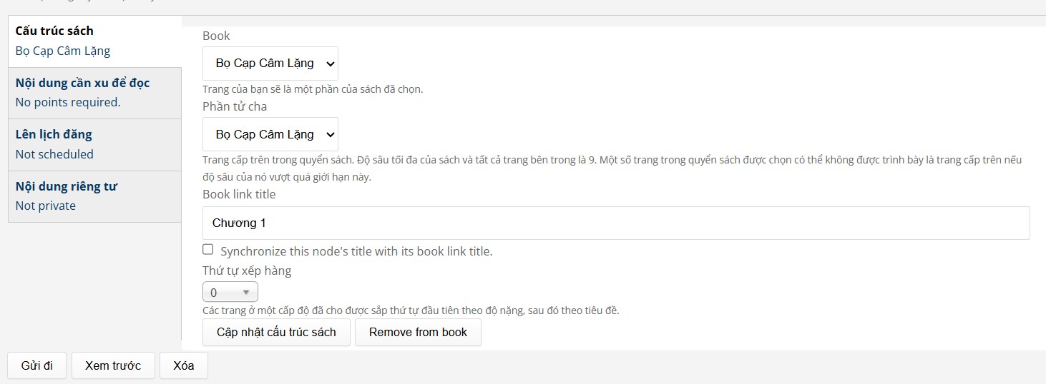Switch to Nội dung cần xu để đọc tab
The width and height of the screenshot is (1046, 384).
click(94, 93)
